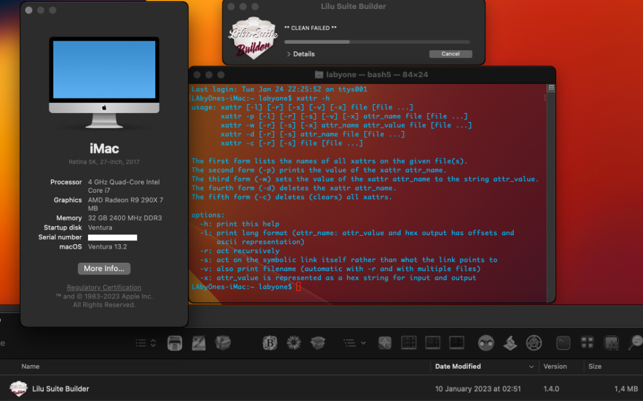Image resolution: width=643 pixels, height=401 pixels.
Task: Click the circular emblem icon beside the microscope
Action: 534,343
